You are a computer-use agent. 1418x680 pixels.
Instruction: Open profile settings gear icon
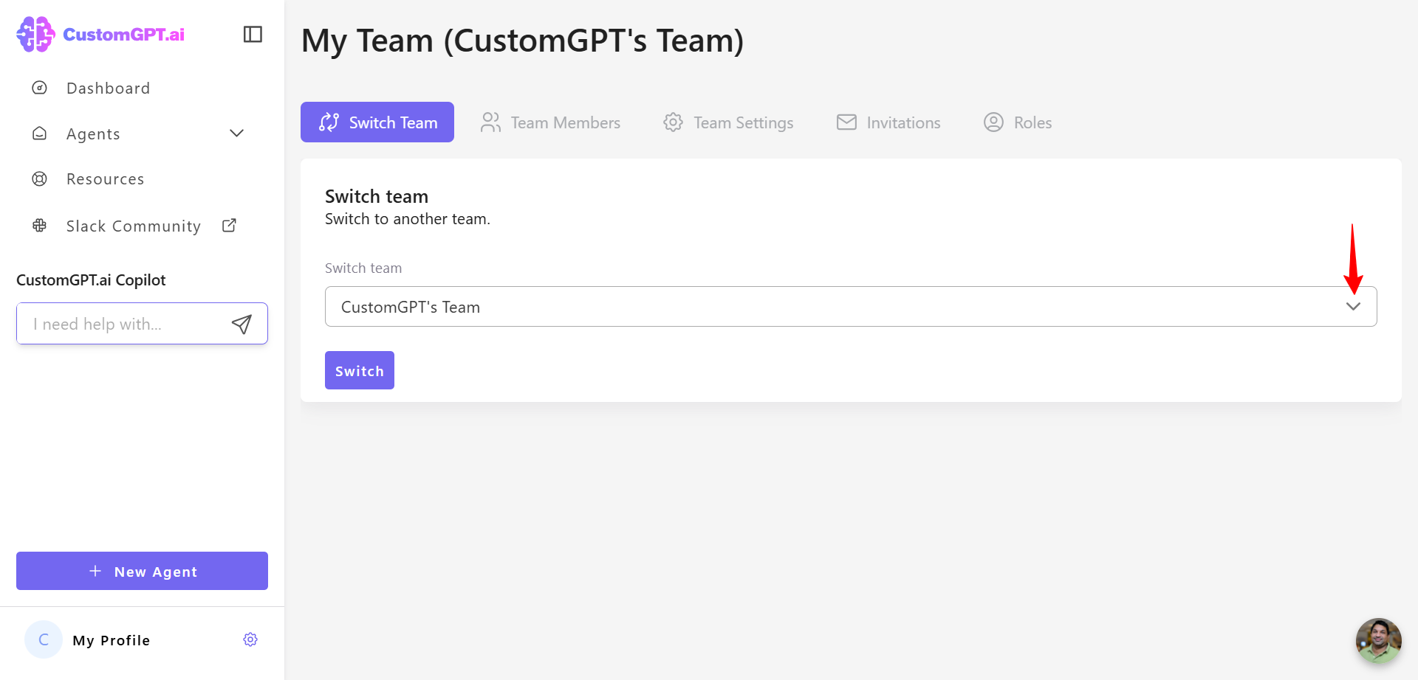(250, 639)
